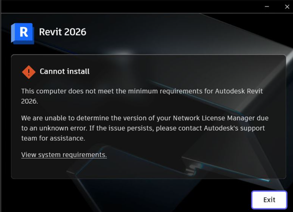This screenshot has width=293, height=212.
Task: Click the minimum requirements message sentence
Action: tap(142, 96)
